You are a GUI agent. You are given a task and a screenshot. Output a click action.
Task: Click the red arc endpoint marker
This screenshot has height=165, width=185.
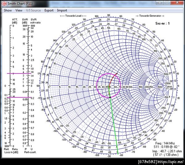point(117,74)
